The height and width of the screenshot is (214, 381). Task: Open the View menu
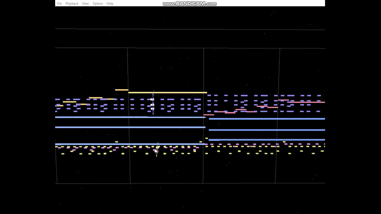(86, 4)
